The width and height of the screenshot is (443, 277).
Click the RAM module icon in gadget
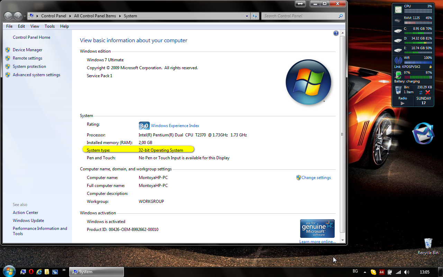398,21
